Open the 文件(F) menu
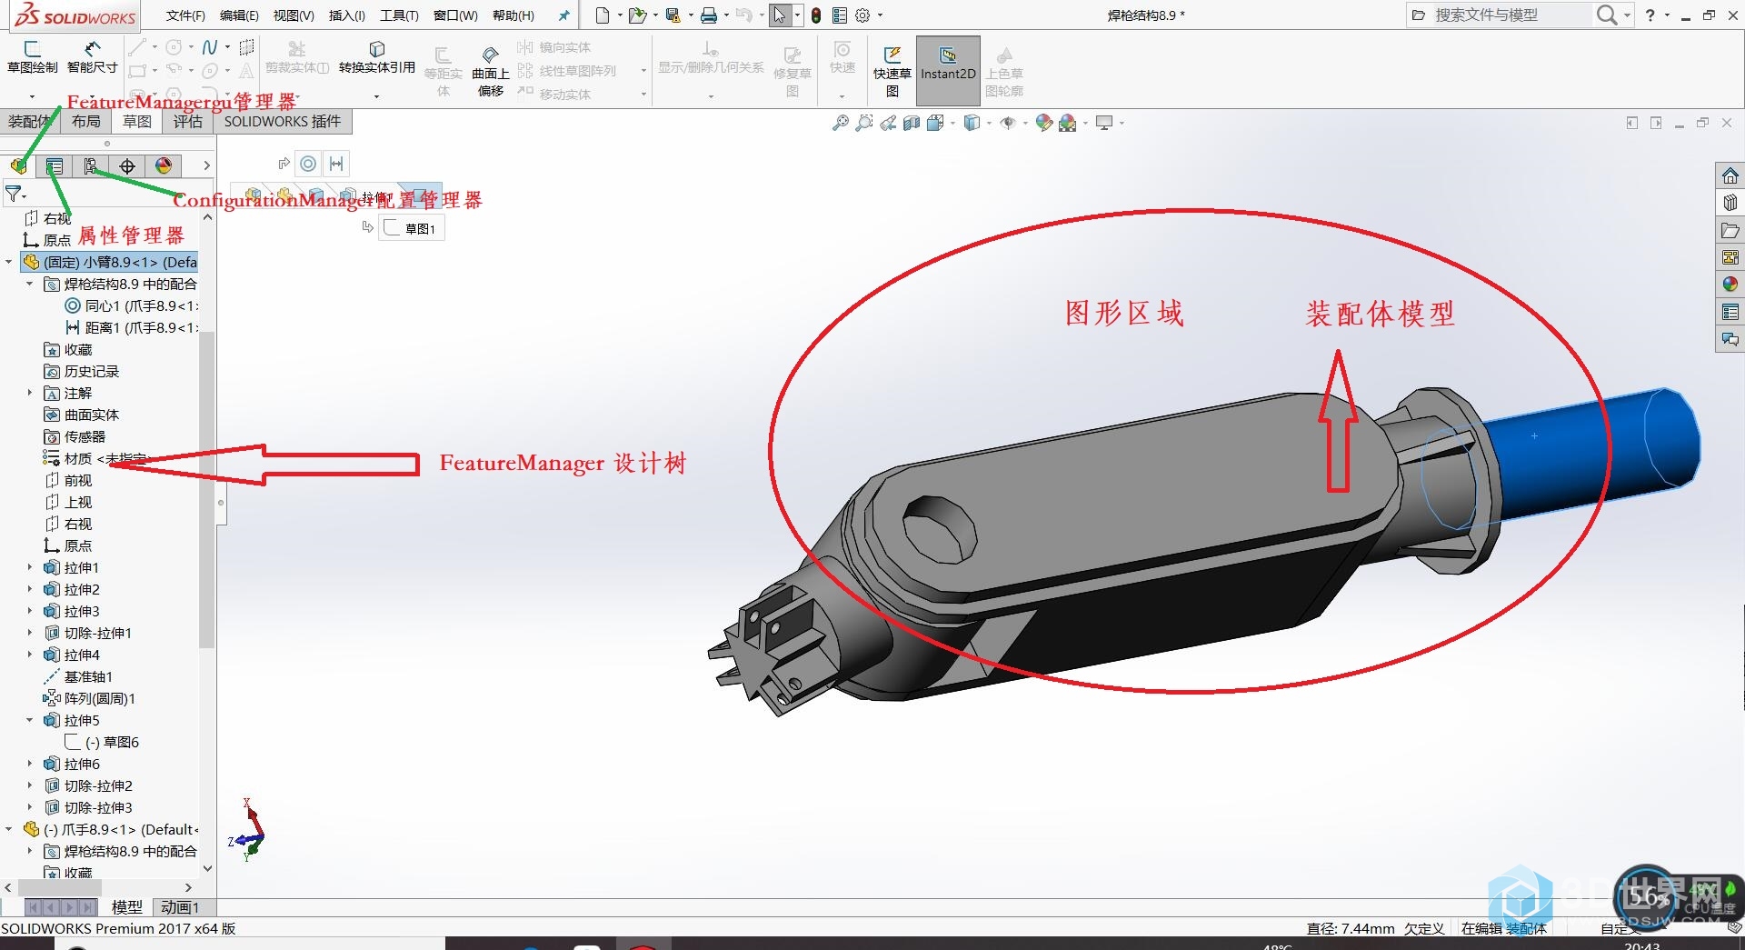The image size is (1745, 950). (185, 15)
